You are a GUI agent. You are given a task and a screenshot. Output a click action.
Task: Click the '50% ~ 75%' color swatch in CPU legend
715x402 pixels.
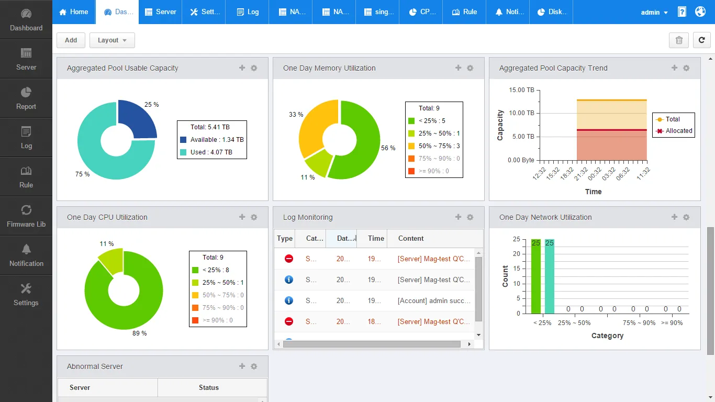[x=195, y=295]
